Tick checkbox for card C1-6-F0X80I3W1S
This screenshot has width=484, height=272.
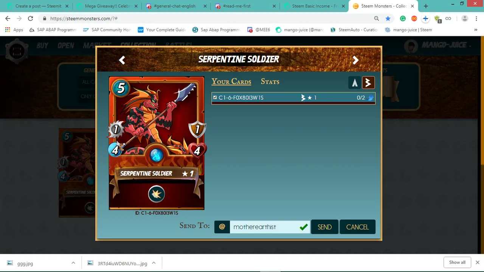215,97
